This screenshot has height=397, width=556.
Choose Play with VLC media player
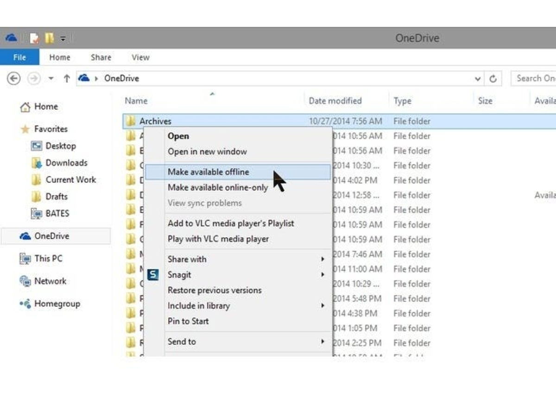click(x=218, y=239)
